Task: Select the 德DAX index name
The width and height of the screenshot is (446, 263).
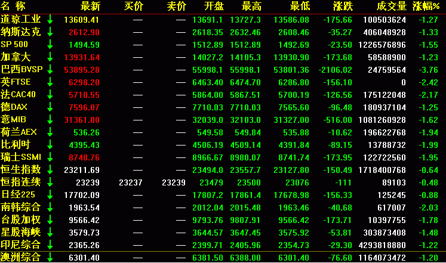Action: [14, 107]
